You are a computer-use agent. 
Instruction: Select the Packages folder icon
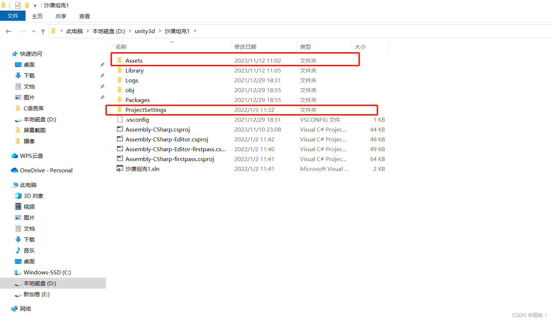[x=120, y=99]
